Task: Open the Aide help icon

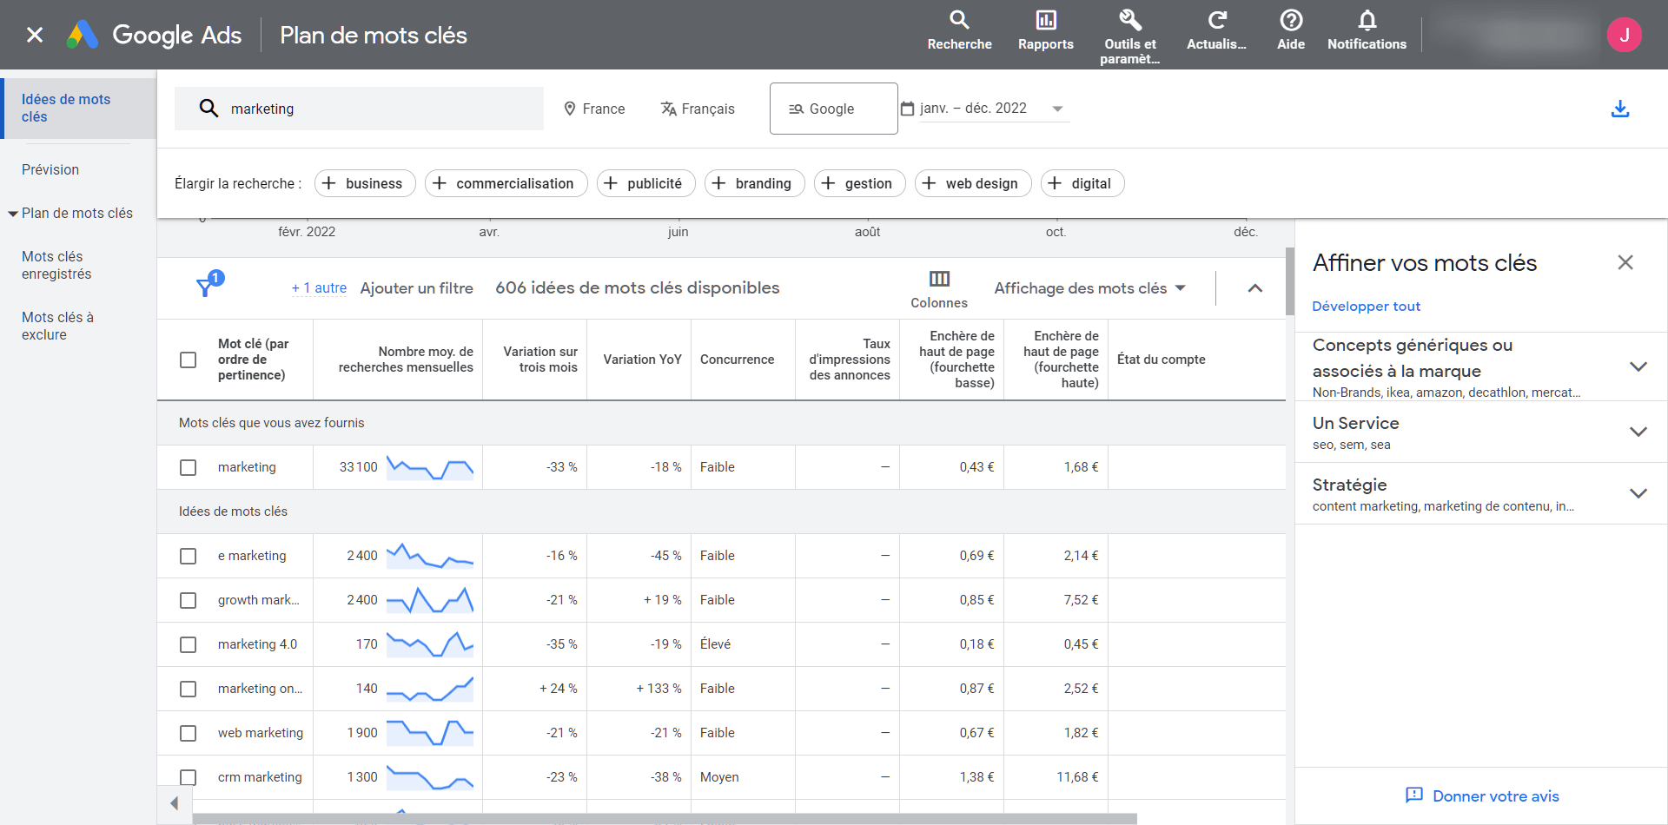Action: 1291,21
